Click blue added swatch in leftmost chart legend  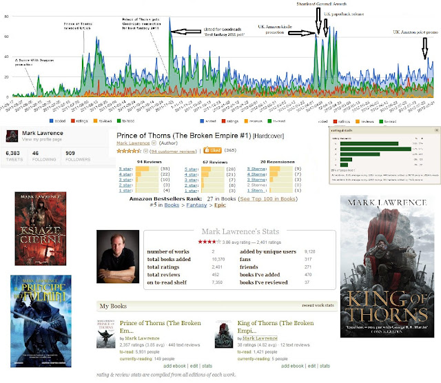[x=51, y=121]
